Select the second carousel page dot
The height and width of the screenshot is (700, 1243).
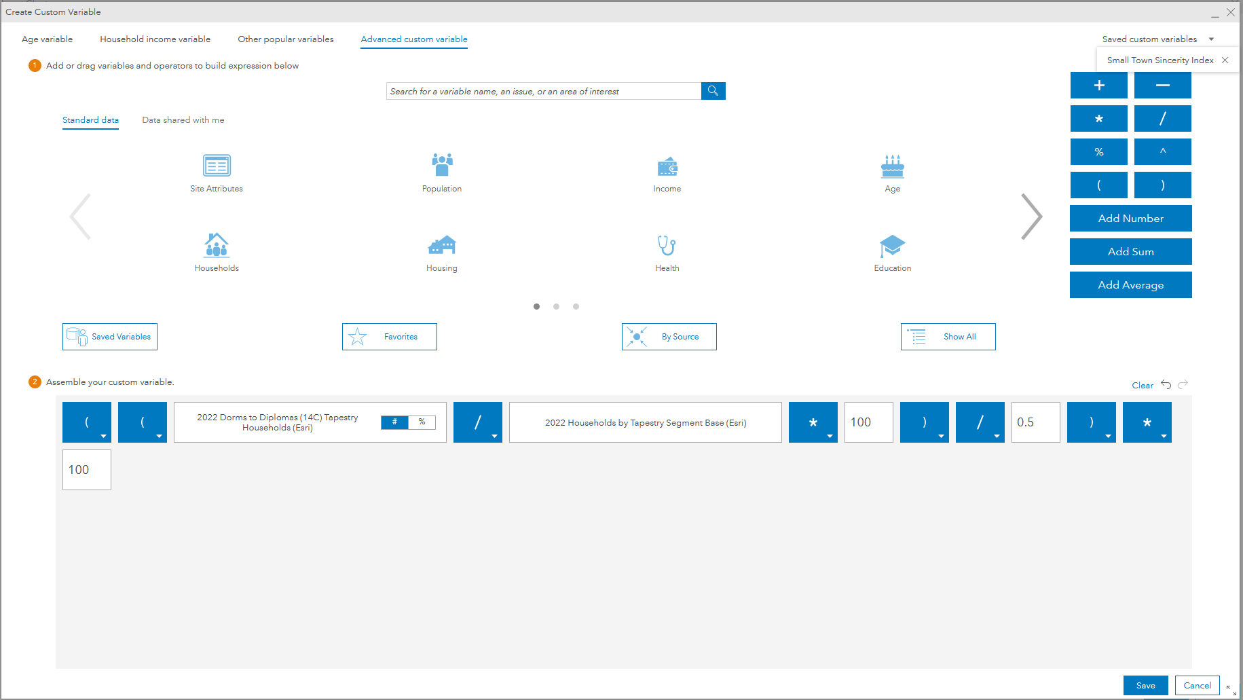click(x=556, y=306)
